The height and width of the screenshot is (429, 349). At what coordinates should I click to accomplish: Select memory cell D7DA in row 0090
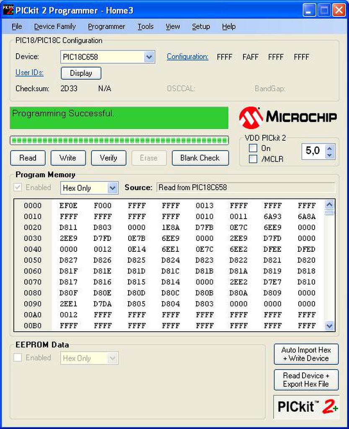click(x=103, y=304)
